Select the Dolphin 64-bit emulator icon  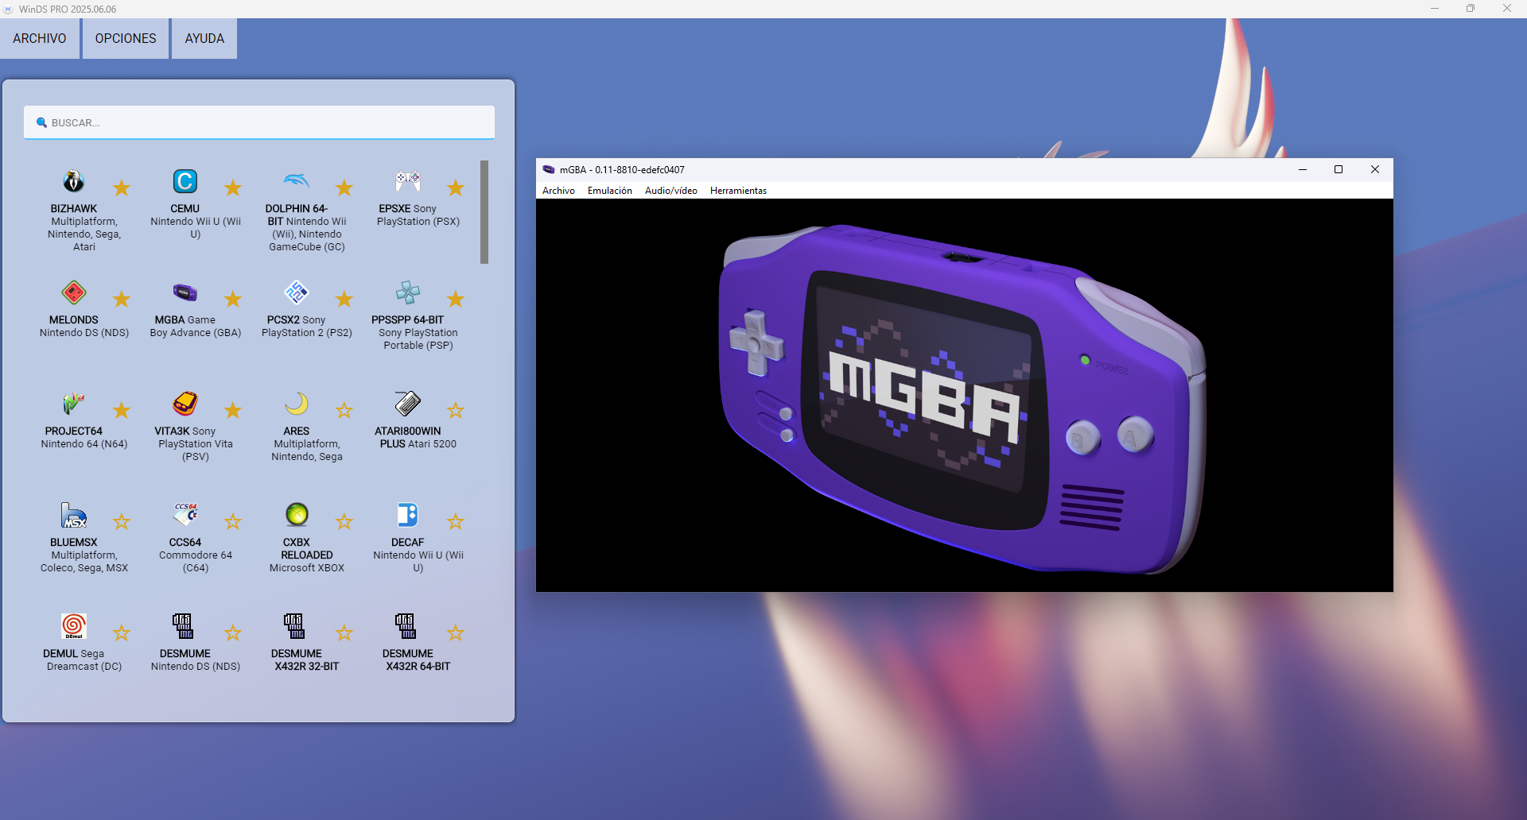coord(297,181)
